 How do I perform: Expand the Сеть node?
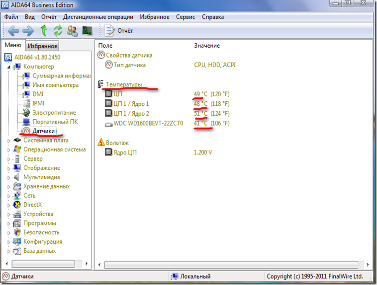(8, 196)
